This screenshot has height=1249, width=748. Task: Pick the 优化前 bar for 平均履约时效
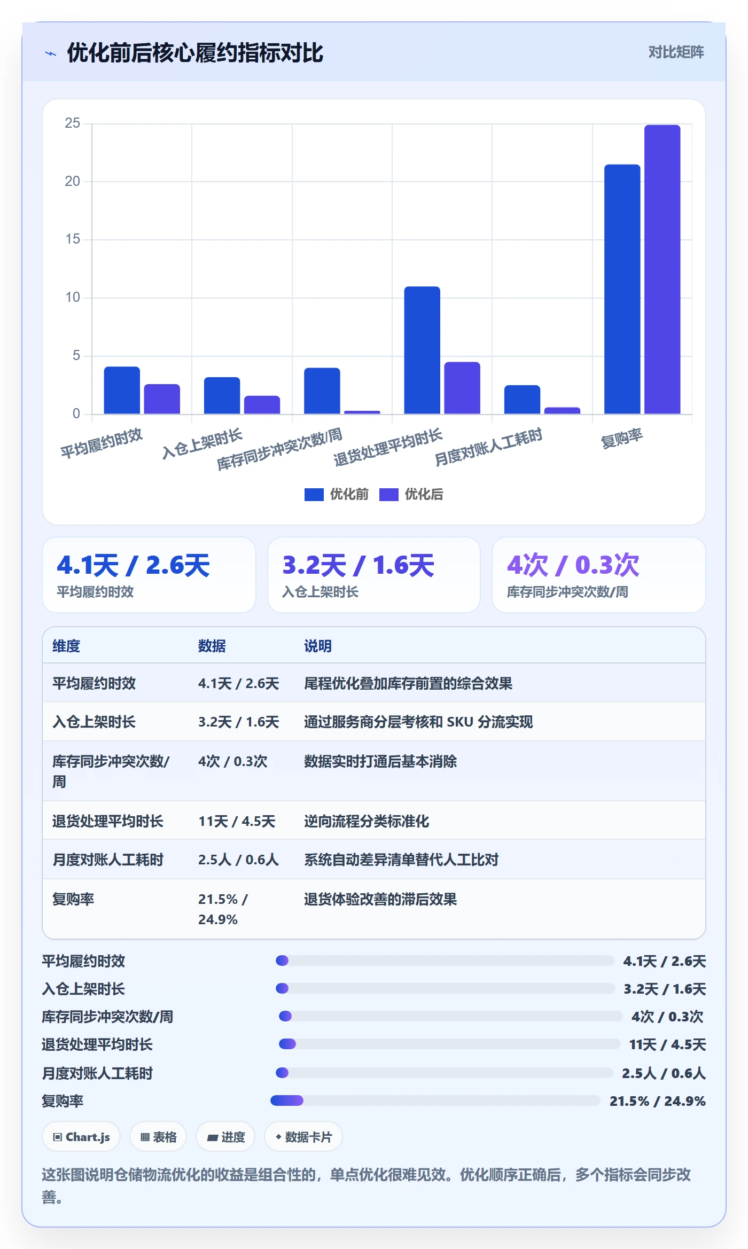(122, 390)
